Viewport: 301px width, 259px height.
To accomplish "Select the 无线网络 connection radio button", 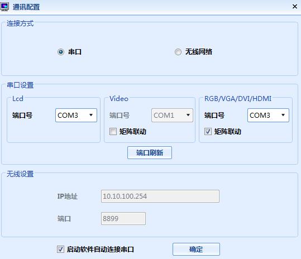I will [x=178, y=52].
